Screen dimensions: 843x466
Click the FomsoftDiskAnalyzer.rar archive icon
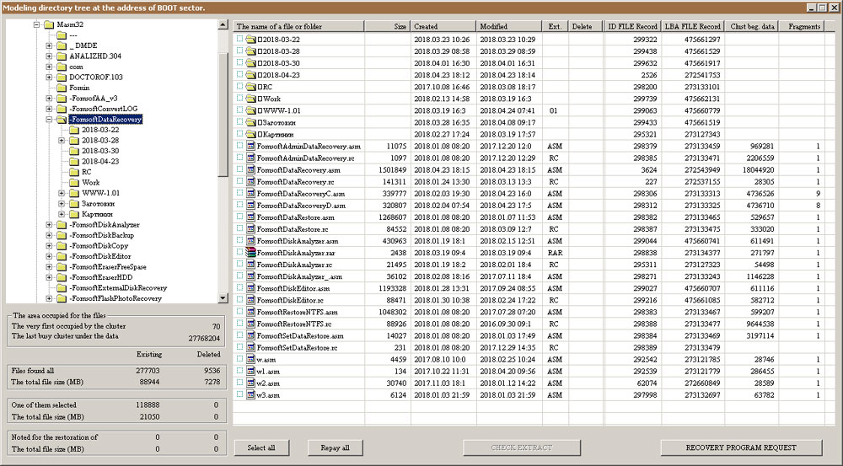pyautogui.click(x=251, y=252)
